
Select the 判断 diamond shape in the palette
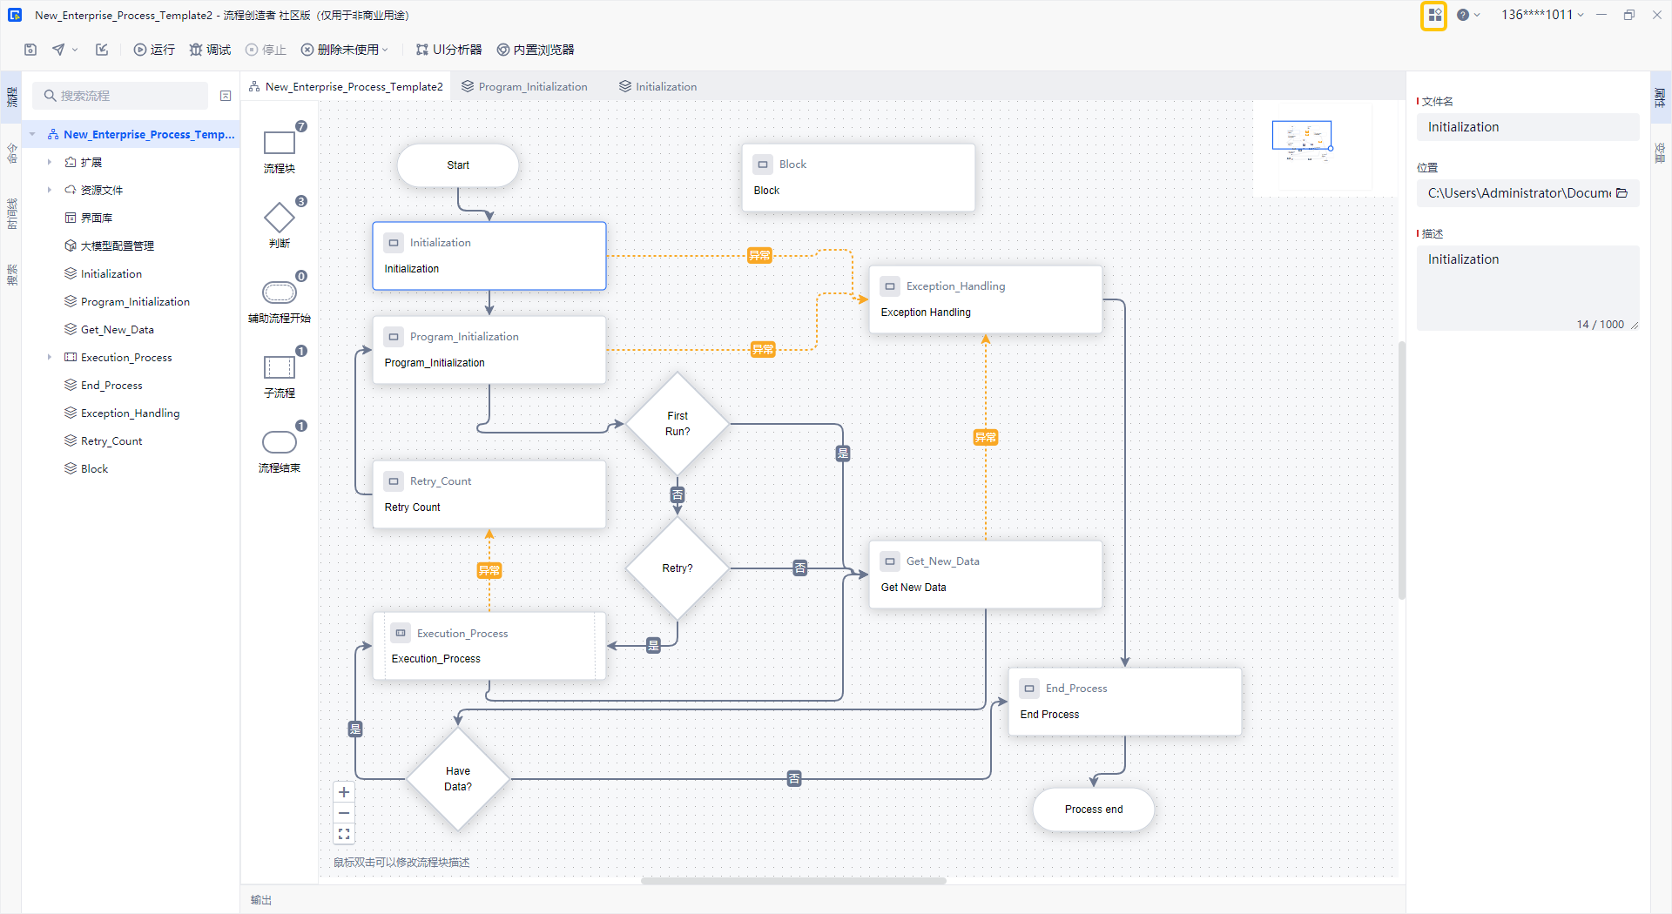pos(280,218)
